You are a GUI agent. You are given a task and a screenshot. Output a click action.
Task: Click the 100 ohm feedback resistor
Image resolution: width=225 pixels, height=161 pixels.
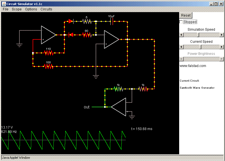point(49,66)
